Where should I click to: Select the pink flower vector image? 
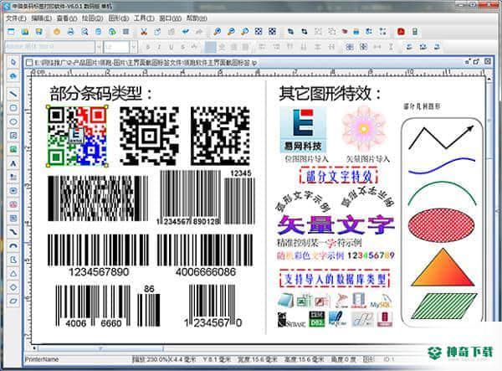point(363,129)
